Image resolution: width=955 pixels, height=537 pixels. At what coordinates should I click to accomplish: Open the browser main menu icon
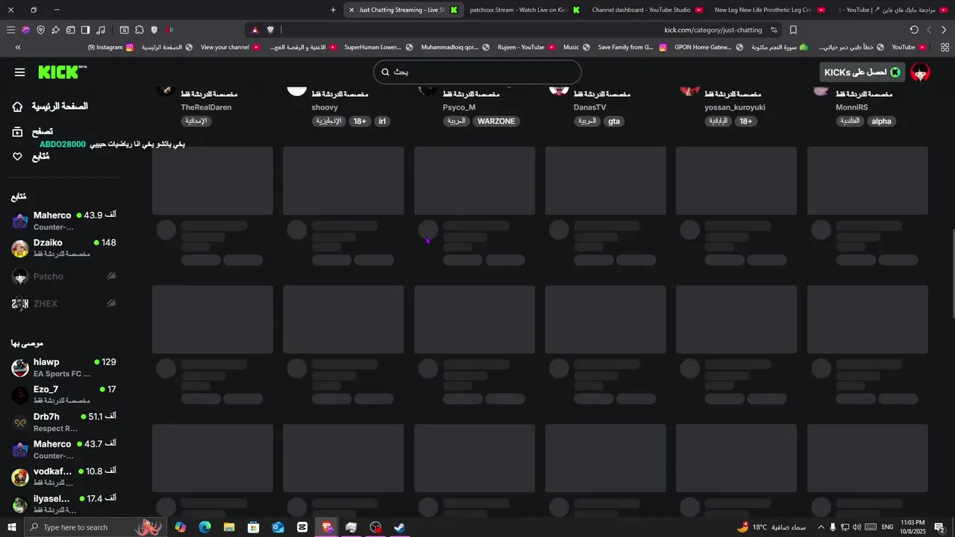click(x=10, y=30)
